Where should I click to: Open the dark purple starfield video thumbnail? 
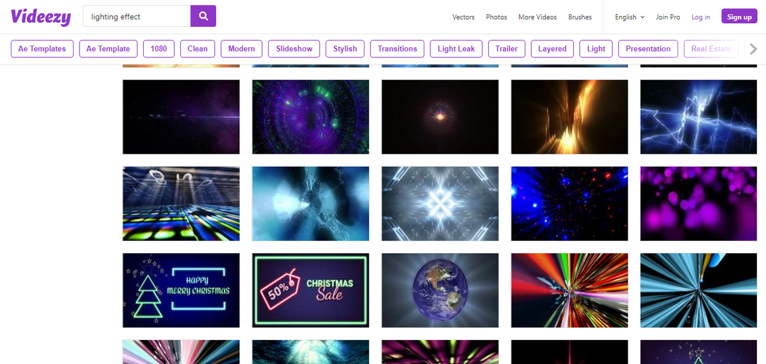[x=181, y=117]
